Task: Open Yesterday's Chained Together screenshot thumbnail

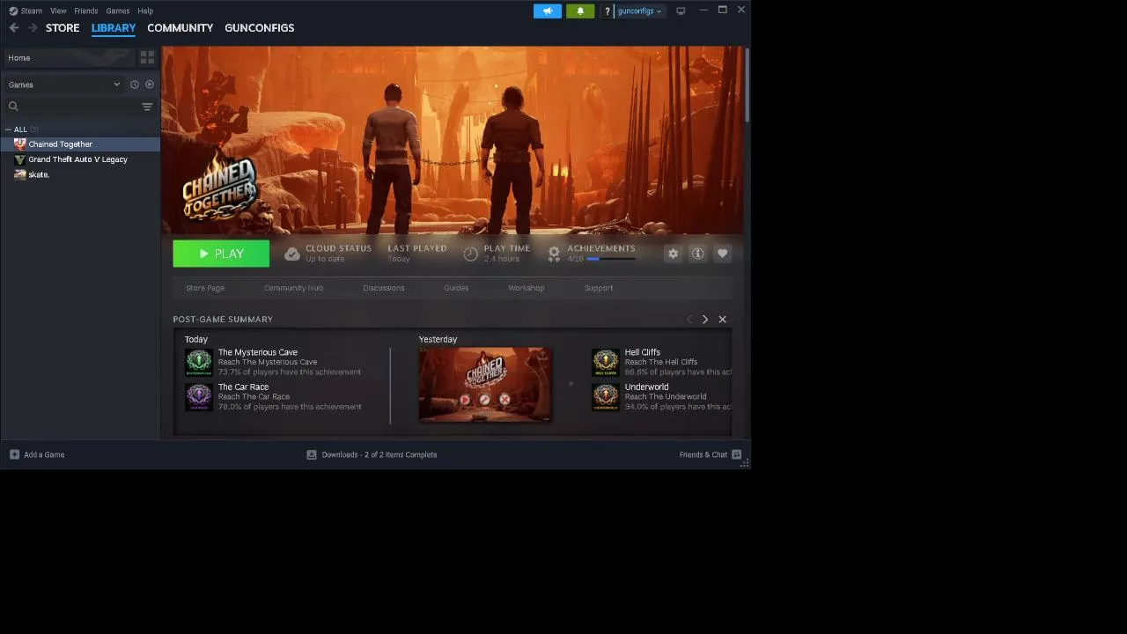Action: click(x=485, y=385)
